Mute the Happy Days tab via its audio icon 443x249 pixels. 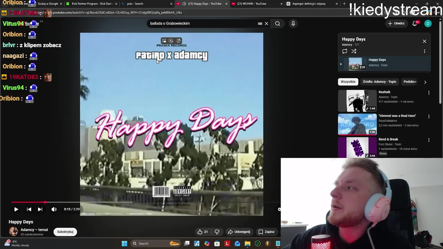pos(184,4)
